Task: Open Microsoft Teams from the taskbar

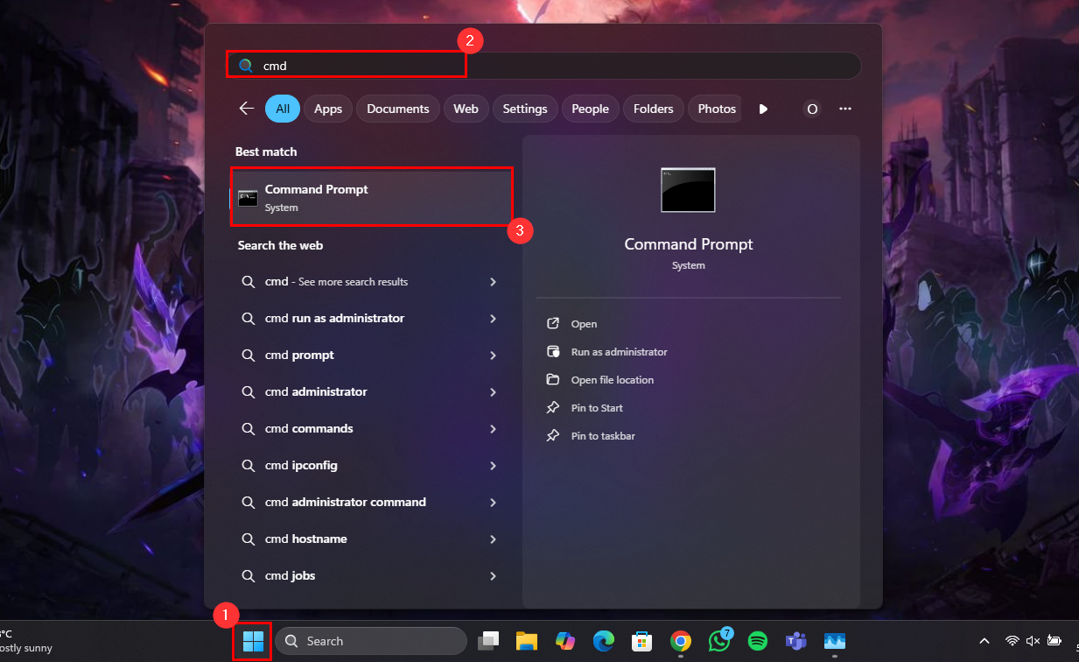Action: tap(795, 641)
